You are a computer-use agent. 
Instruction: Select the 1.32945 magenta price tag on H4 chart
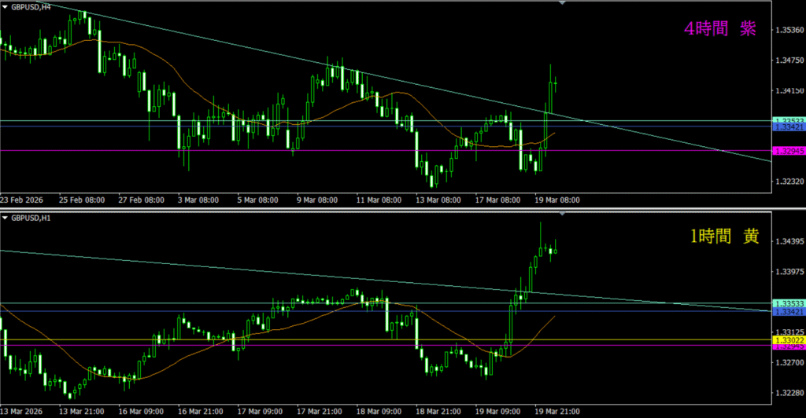(x=788, y=150)
